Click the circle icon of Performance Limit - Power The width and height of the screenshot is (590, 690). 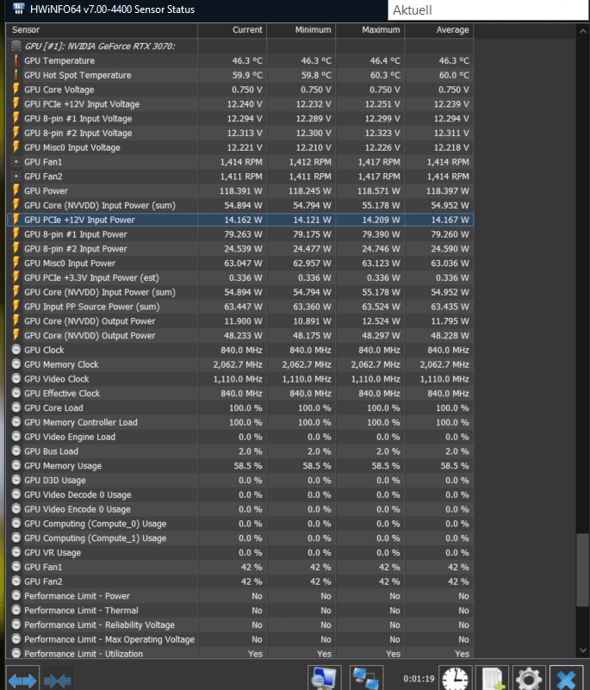tap(16, 596)
